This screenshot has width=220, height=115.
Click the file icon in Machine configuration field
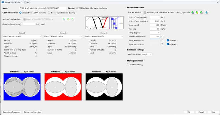pos(24,19)
